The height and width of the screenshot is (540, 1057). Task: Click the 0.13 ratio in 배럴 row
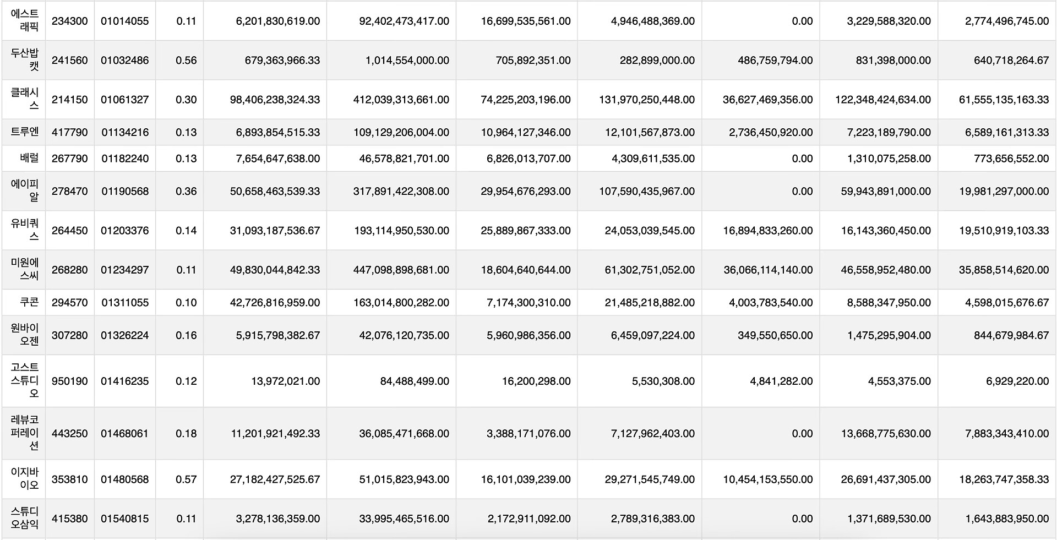[186, 159]
